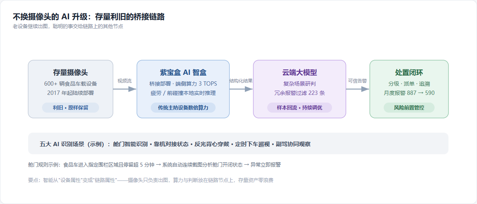Click arrow between 存量摄像头 and 紫宝盒
Viewport: 477px width, 204px height.
[125, 89]
